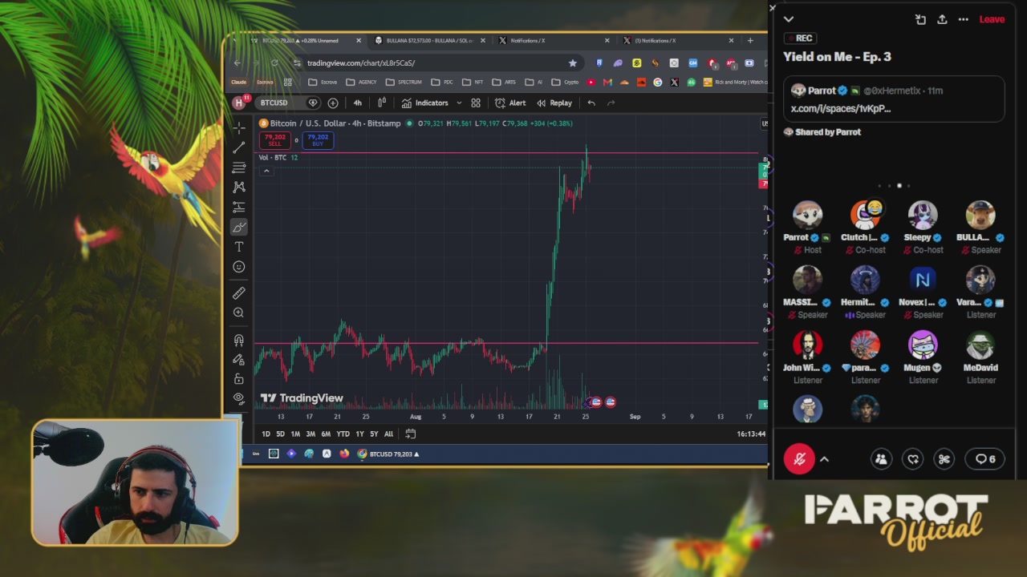Leave the Yield on Me Space
The width and height of the screenshot is (1027, 577).
pos(992,19)
